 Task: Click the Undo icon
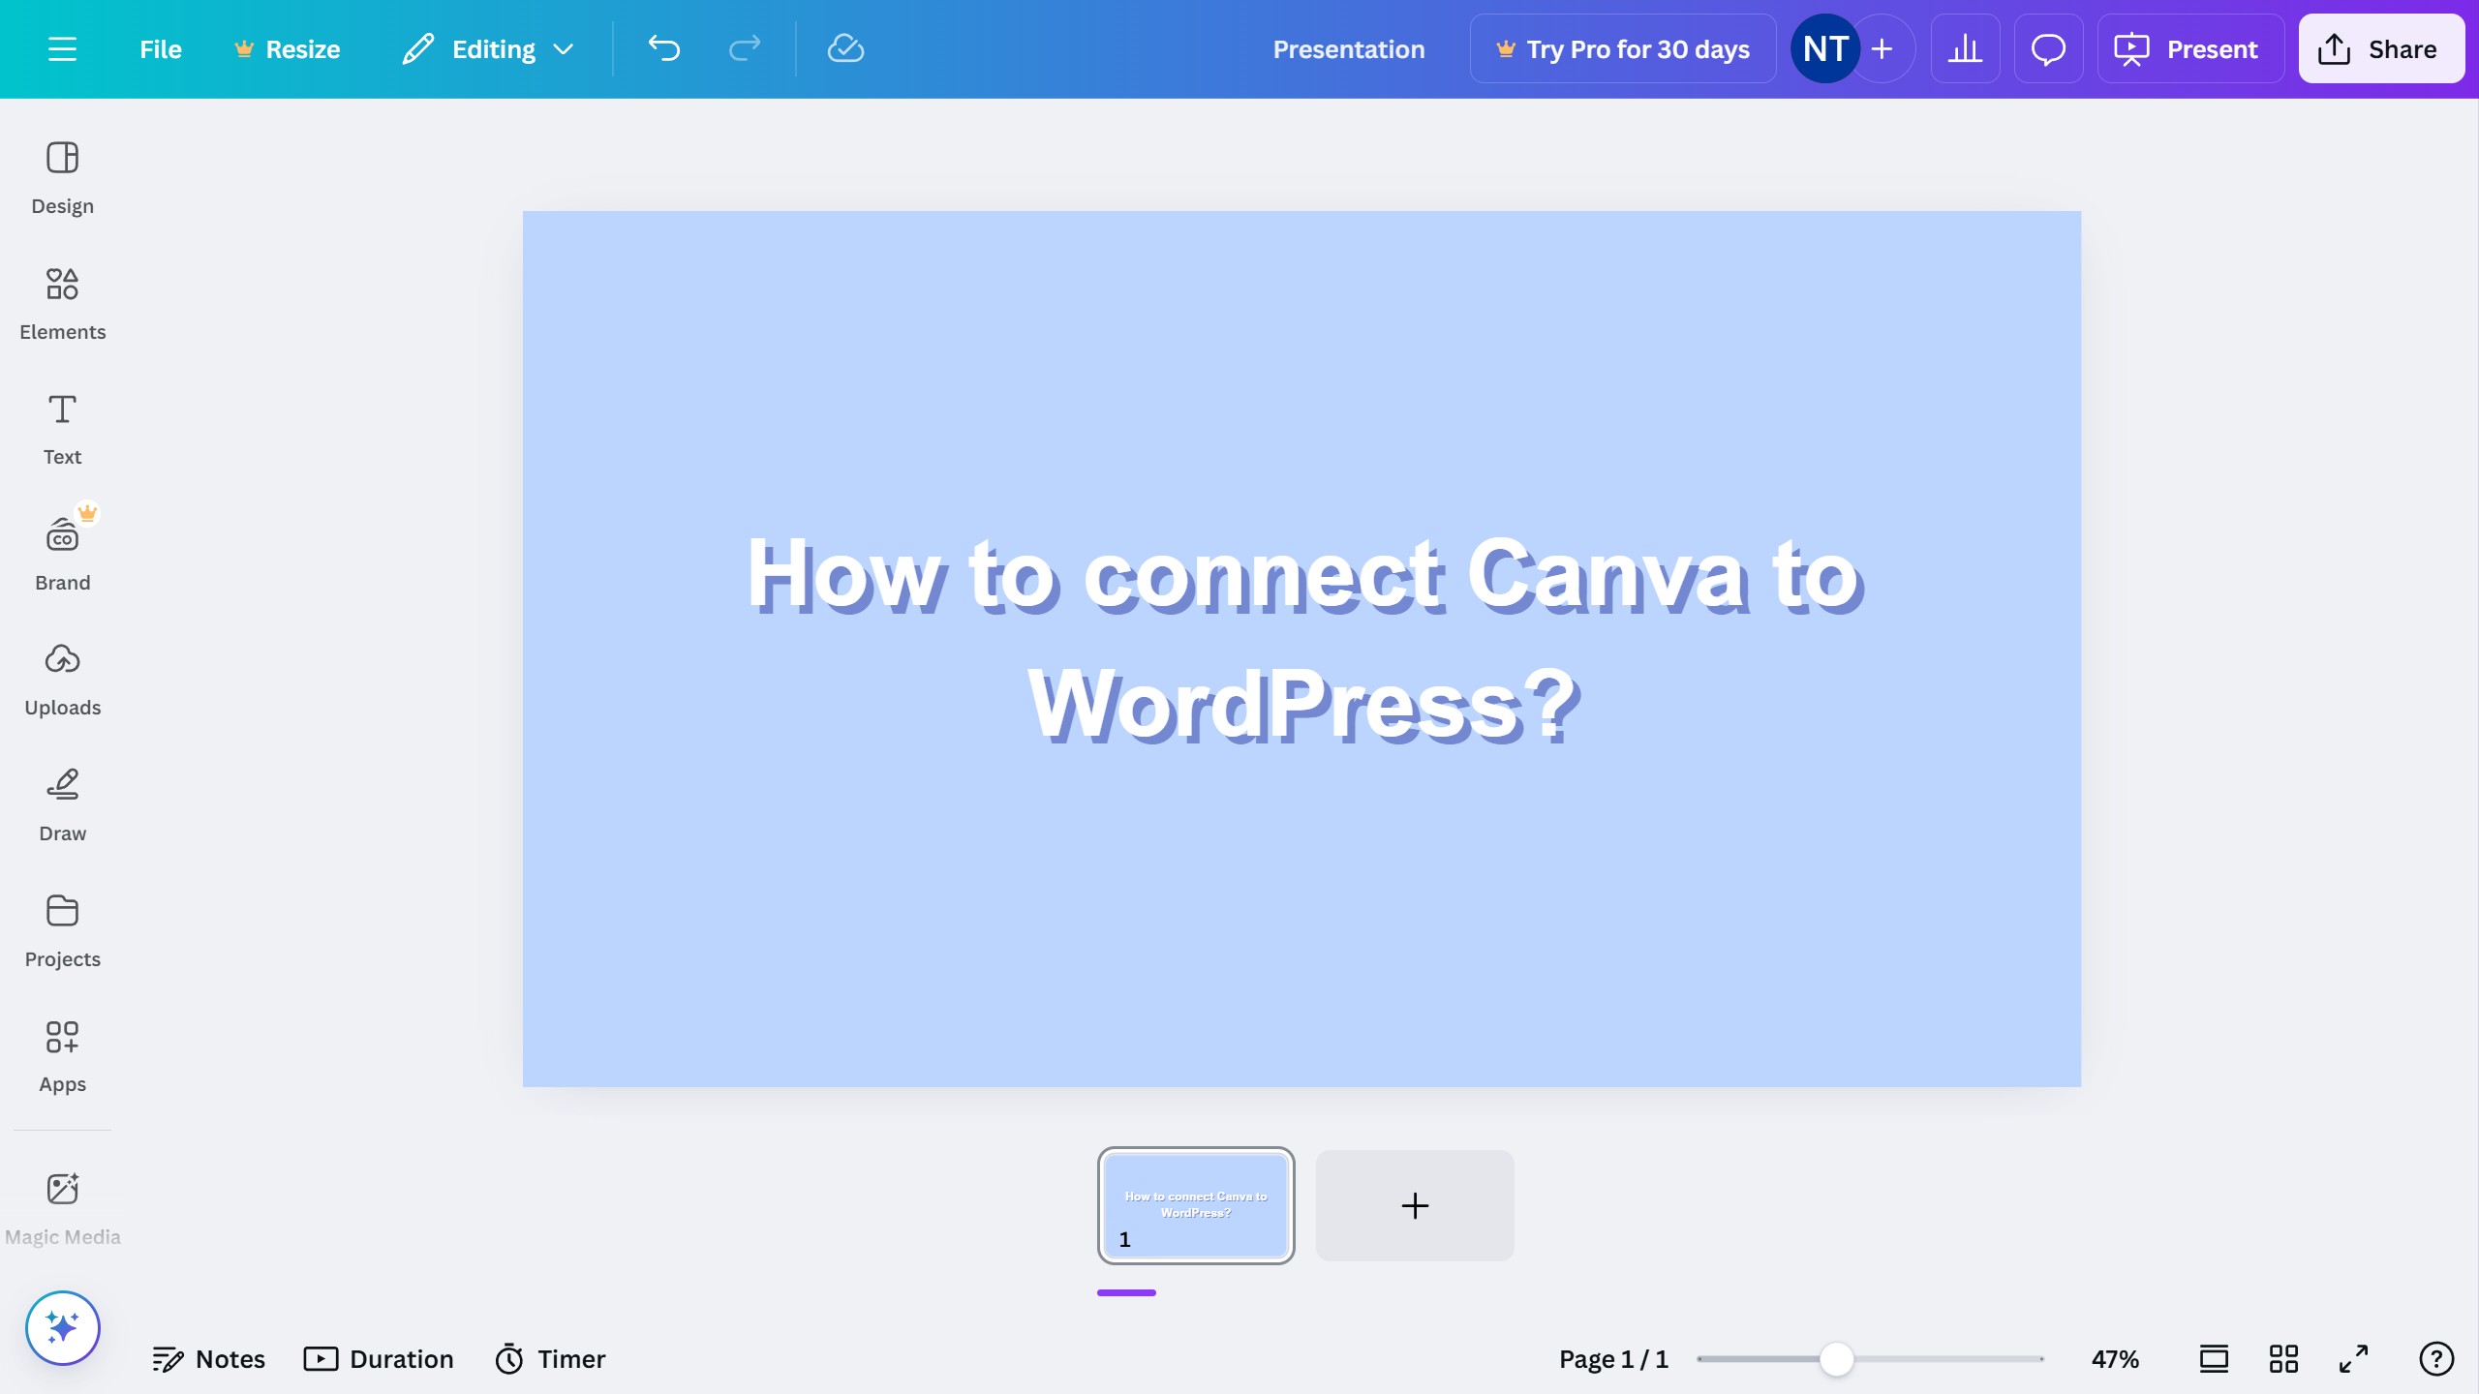pyautogui.click(x=662, y=48)
